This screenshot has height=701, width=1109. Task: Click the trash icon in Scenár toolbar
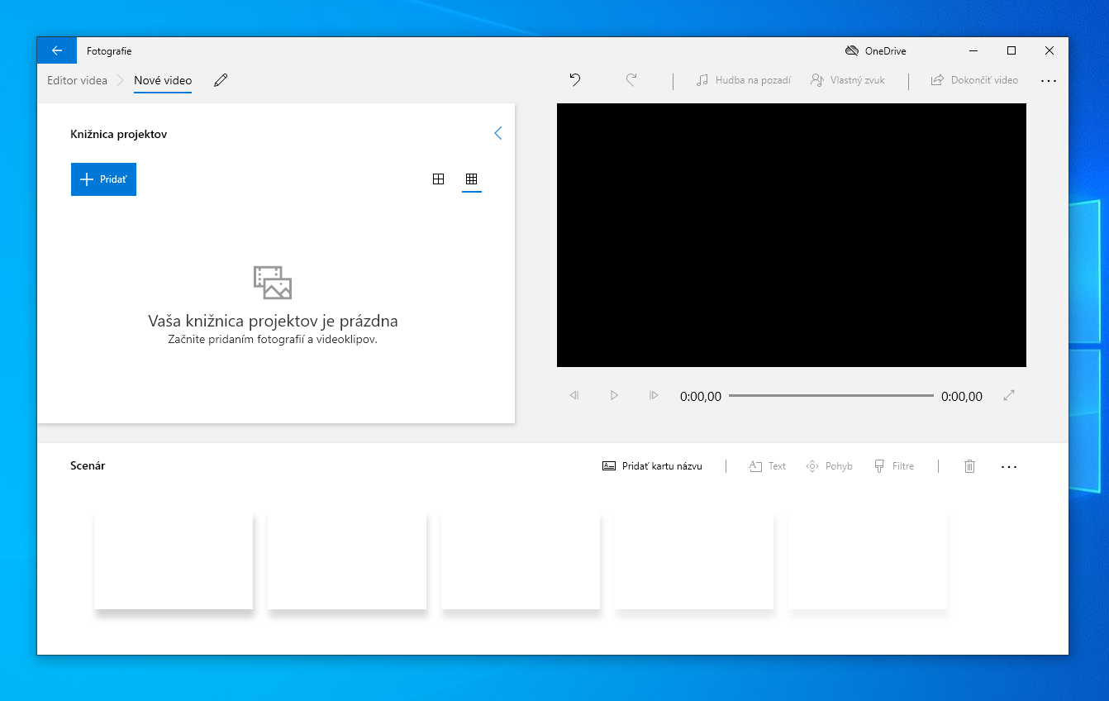pos(969,466)
